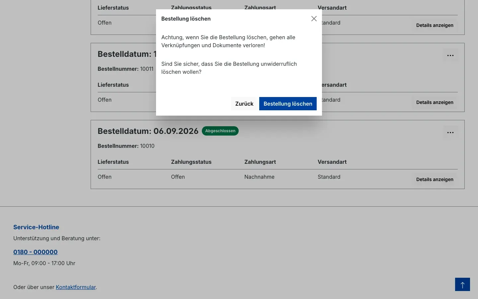
Task: Open the three-dot menu for order 10010
Action: 450,133
